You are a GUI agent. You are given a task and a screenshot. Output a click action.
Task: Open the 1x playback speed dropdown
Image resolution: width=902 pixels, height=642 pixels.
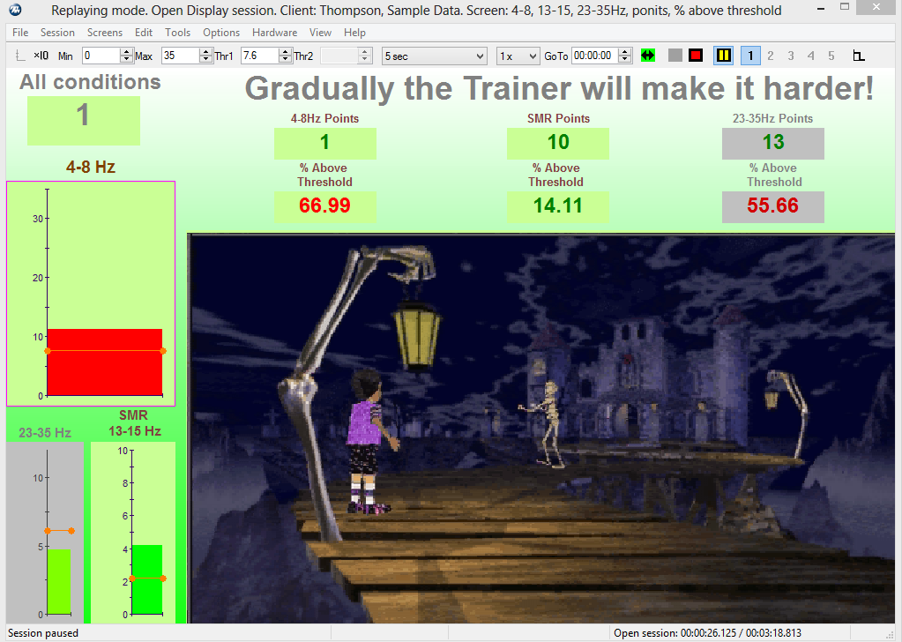[518, 56]
